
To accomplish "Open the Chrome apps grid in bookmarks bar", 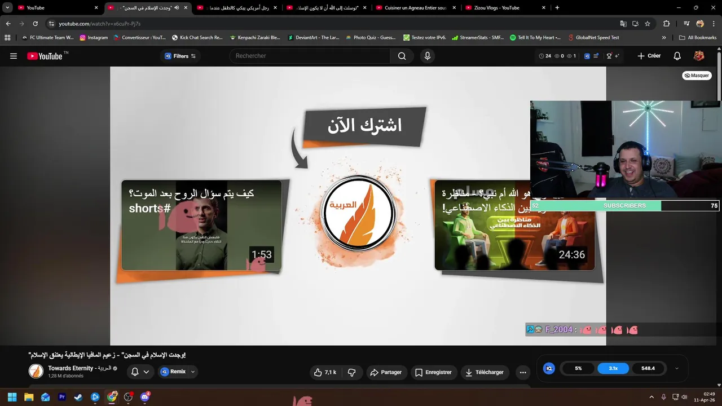I will coord(7,38).
